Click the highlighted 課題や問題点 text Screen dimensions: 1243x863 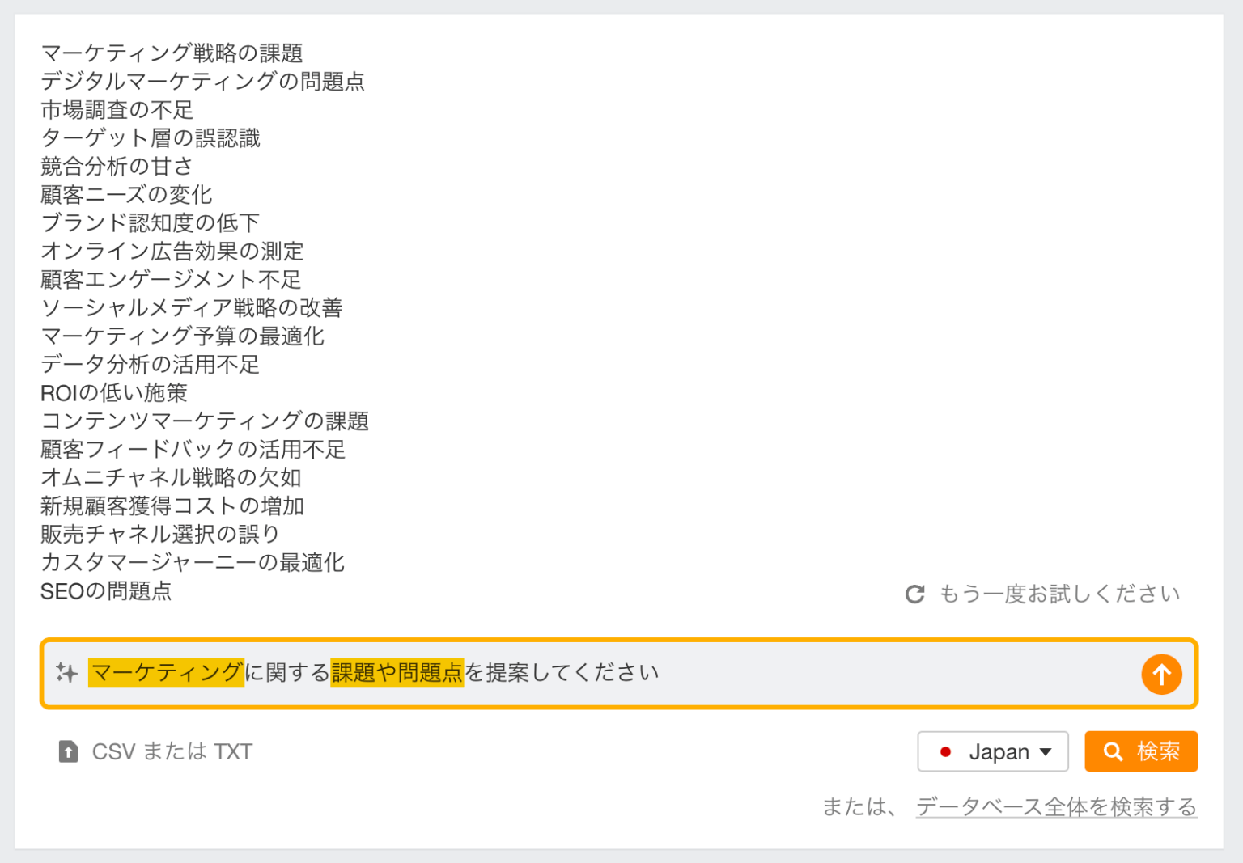395,672
